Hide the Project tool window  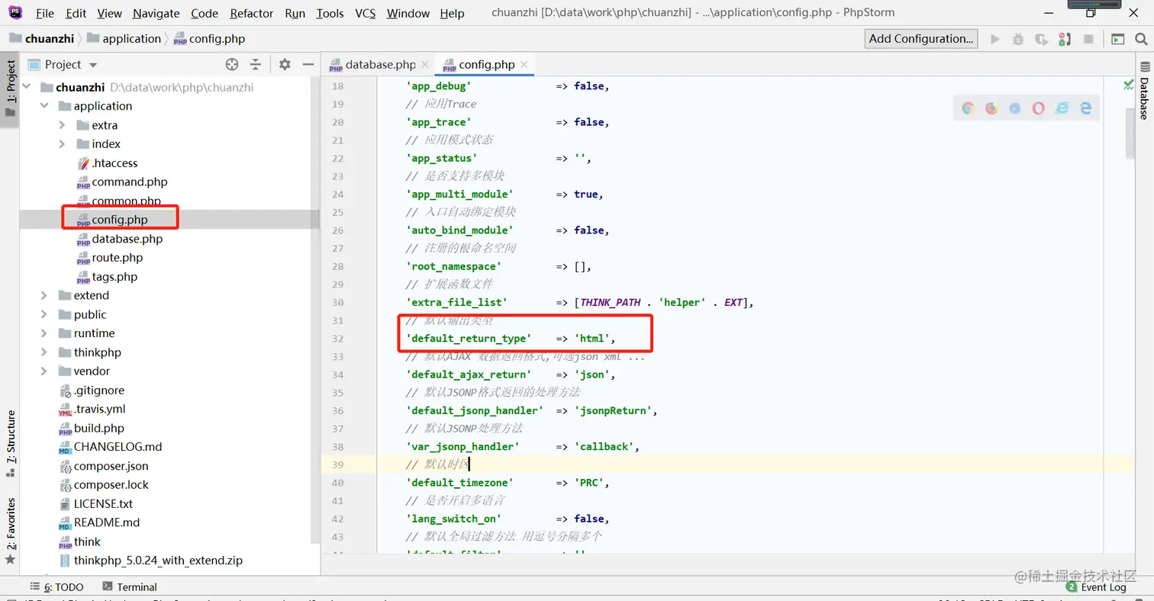(308, 65)
